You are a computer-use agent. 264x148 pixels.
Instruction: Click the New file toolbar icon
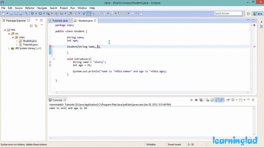(x=4, y=14)
